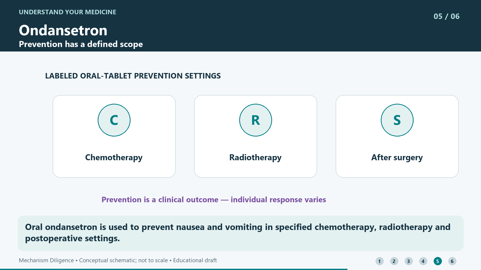The width and height of the screenshot is (481, 270).
Task: Click the '05 / 06' slide counter
Action: tap(447, 16)
